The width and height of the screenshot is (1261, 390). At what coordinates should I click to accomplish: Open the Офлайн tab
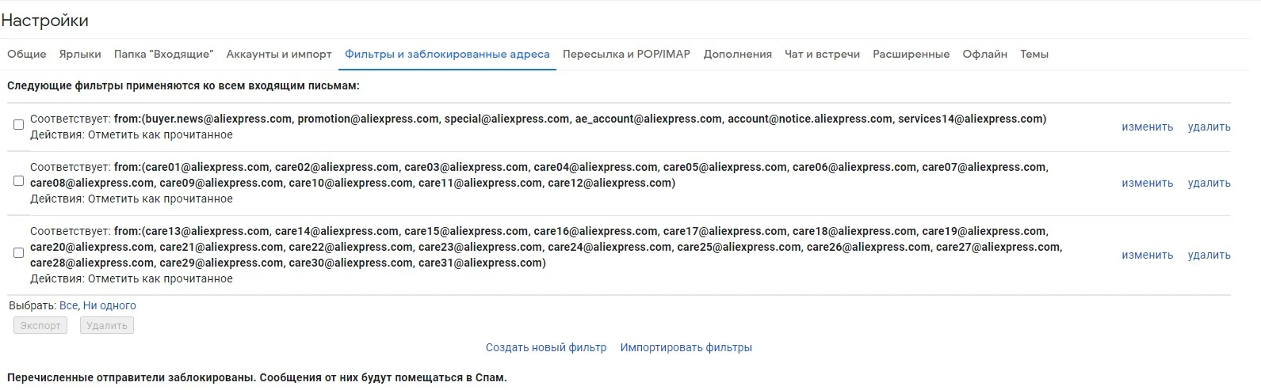click(x=984, y=54)
